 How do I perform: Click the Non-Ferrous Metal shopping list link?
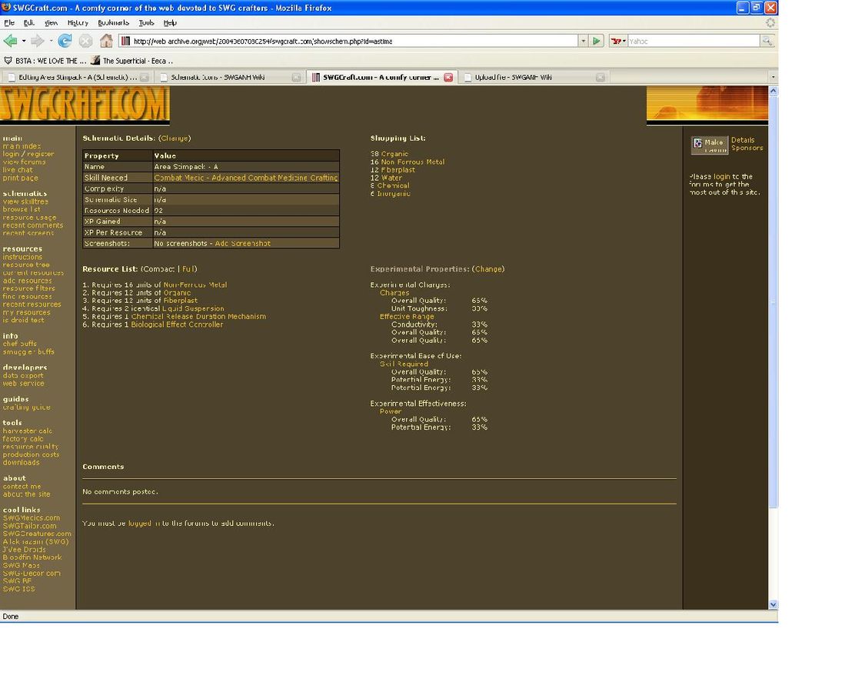point(412,162)
